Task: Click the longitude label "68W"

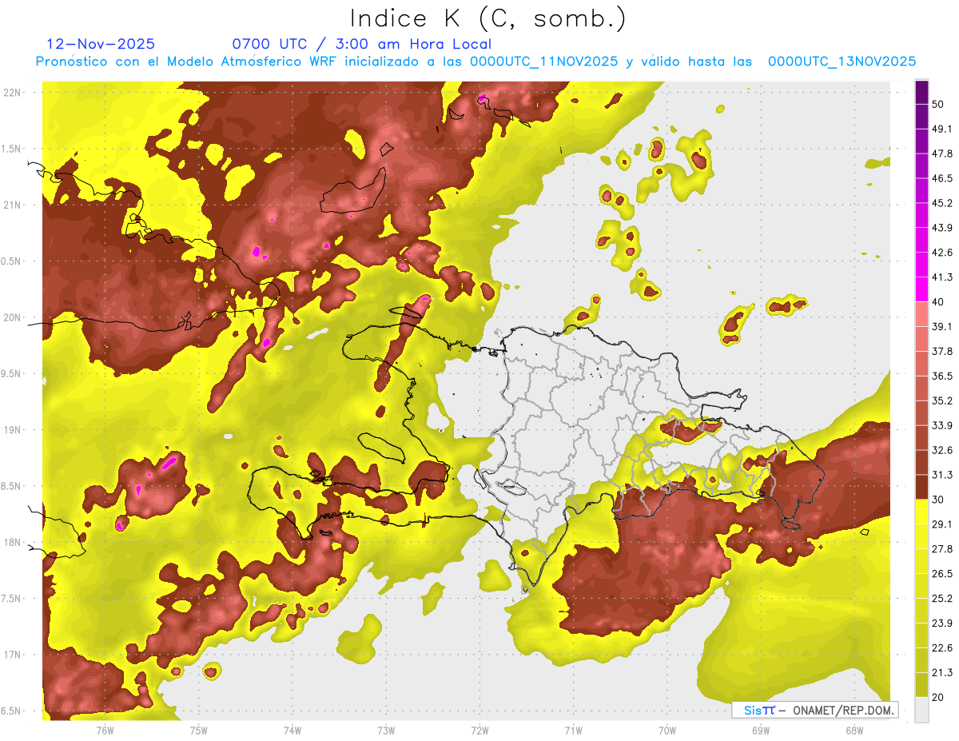Action: [854, 730]
